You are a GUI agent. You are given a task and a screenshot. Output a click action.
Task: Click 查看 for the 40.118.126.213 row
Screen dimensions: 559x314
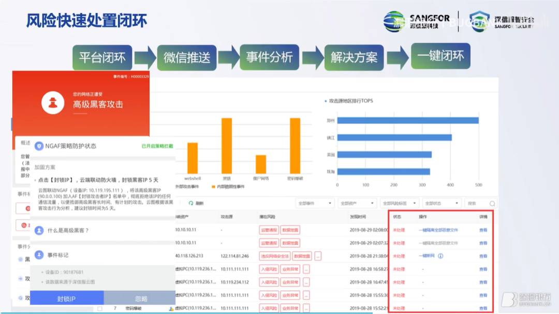(483, 256)
